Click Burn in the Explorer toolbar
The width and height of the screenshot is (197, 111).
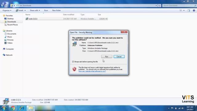pyautogui.click(x=46, y=10)
